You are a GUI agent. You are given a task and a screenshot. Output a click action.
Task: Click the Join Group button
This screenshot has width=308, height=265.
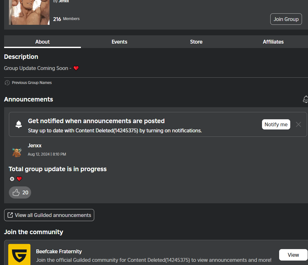(286, 19)
